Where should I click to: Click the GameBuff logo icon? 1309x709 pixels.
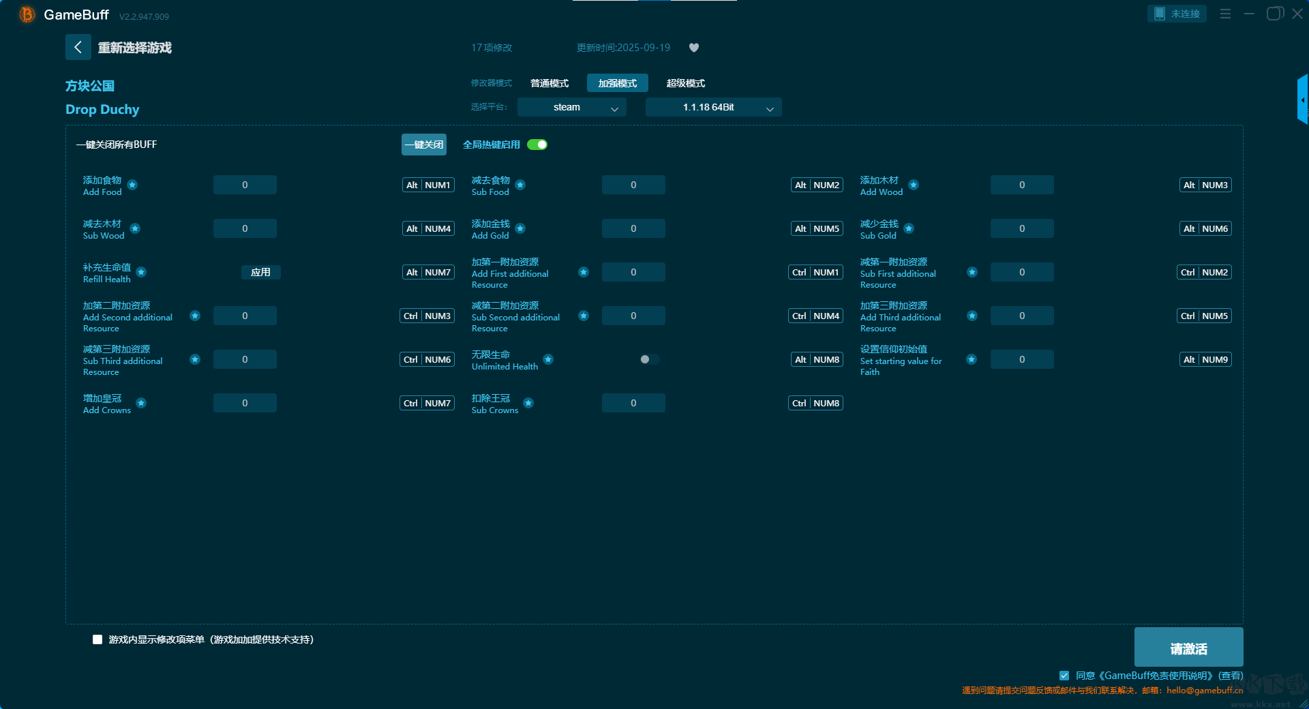(27, 14)
